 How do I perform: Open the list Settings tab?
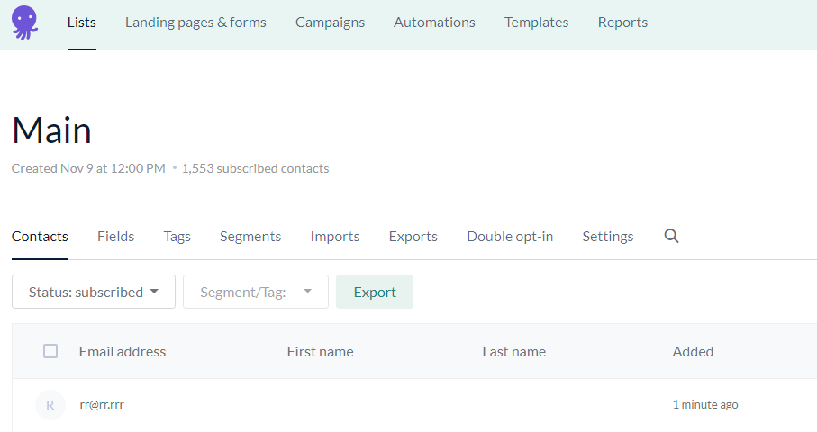[608, 237]
